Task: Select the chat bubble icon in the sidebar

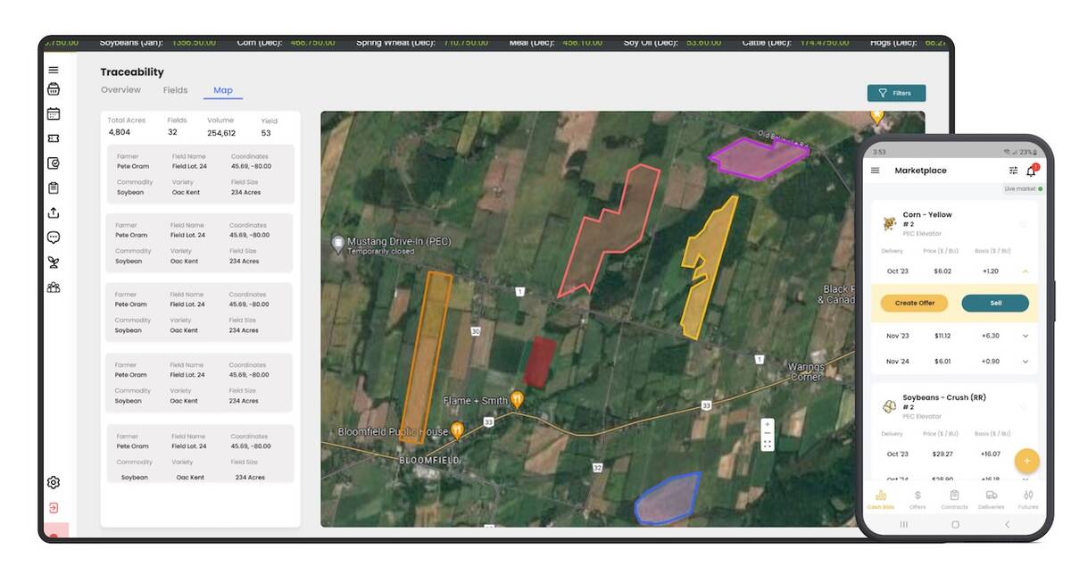Action: coord(53,237)
